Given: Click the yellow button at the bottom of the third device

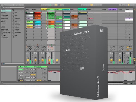Looking at the screenshot, I should coord(39,80).
